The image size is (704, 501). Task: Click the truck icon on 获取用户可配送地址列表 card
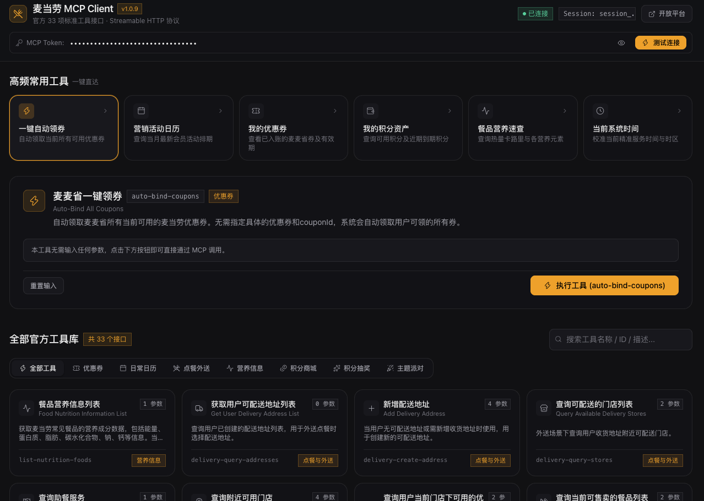tap(199, 408)
